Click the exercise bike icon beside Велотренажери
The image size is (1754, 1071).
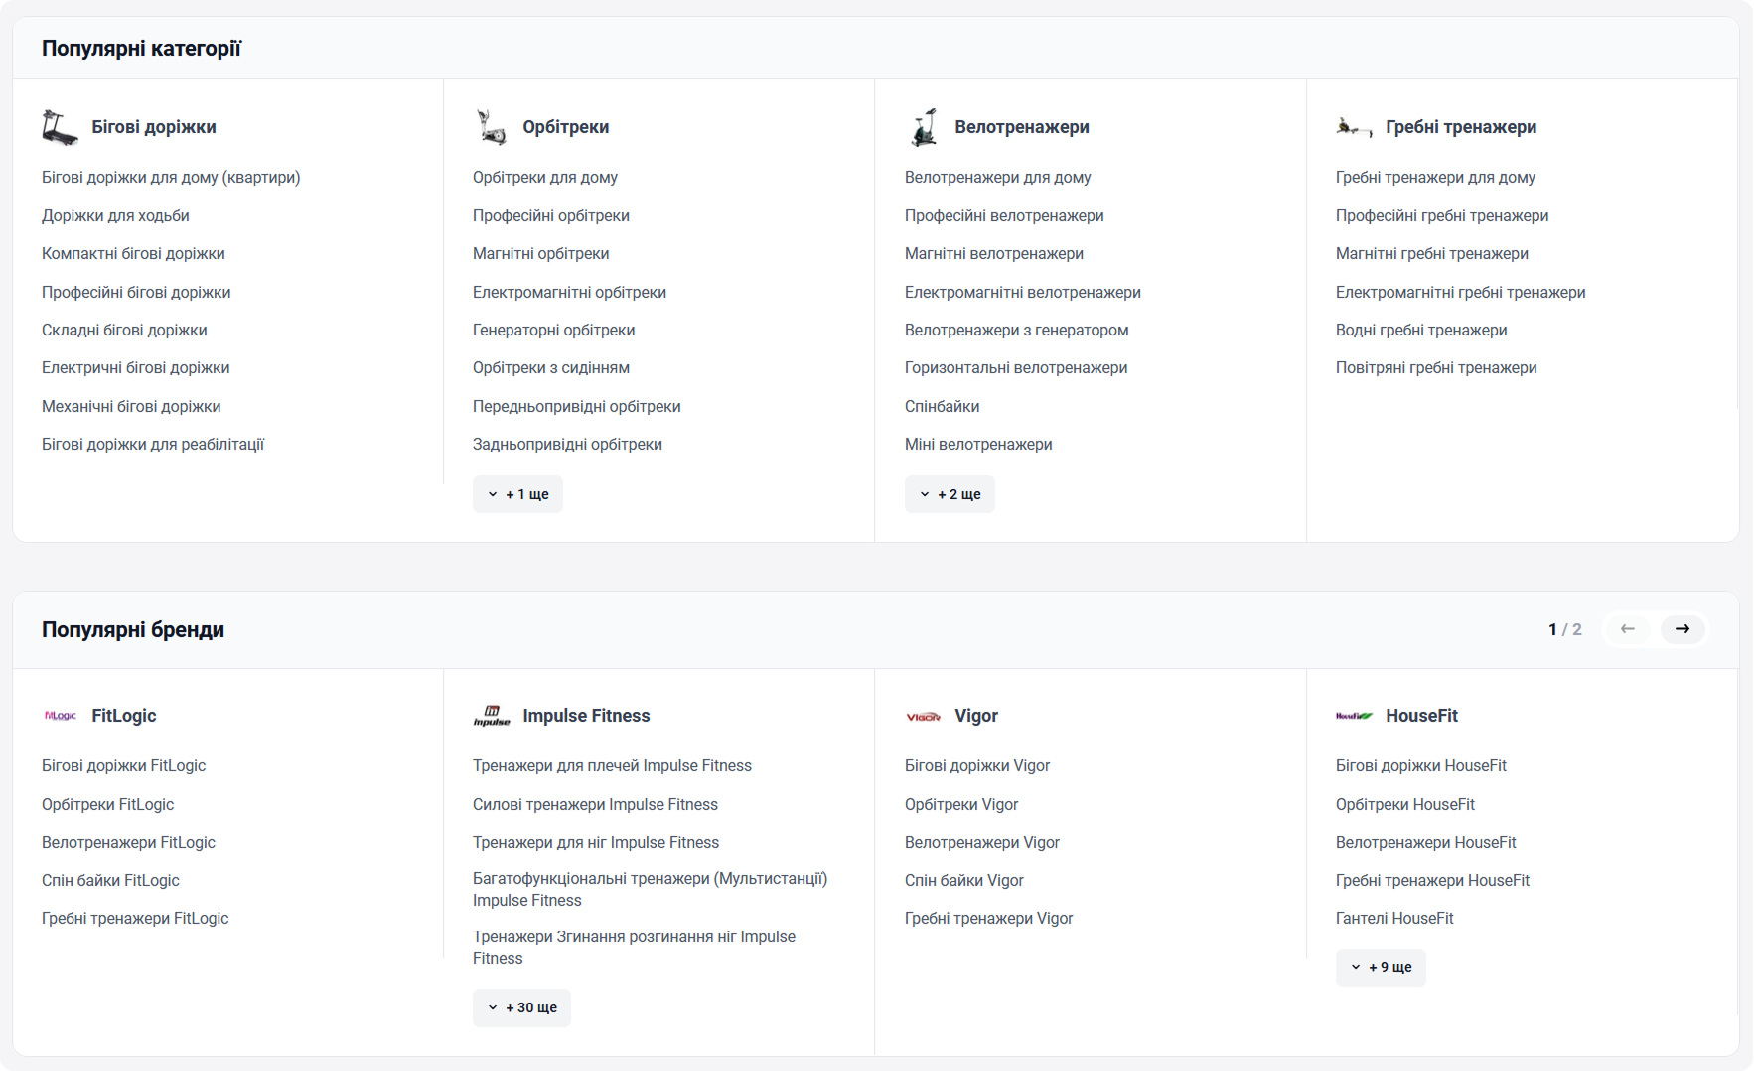[924, 127]
